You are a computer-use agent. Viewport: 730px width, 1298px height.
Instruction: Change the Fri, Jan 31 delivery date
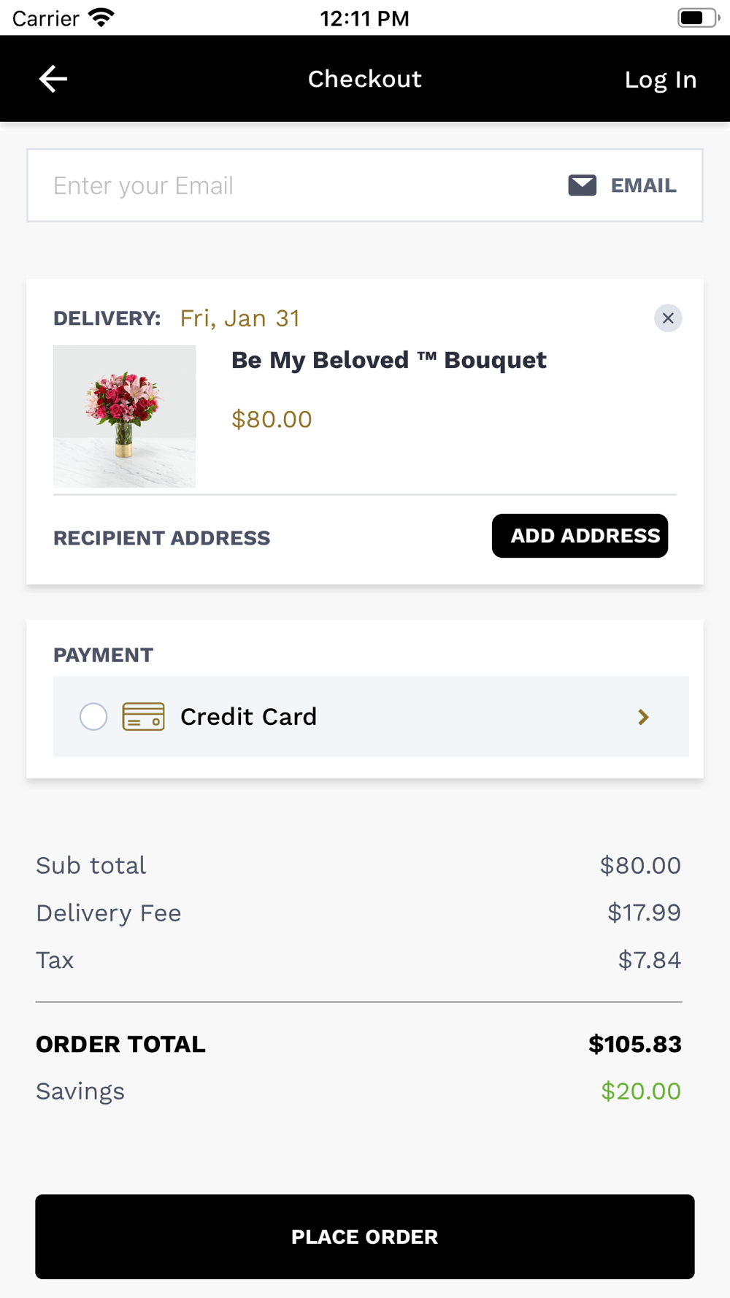click(240, 318)
